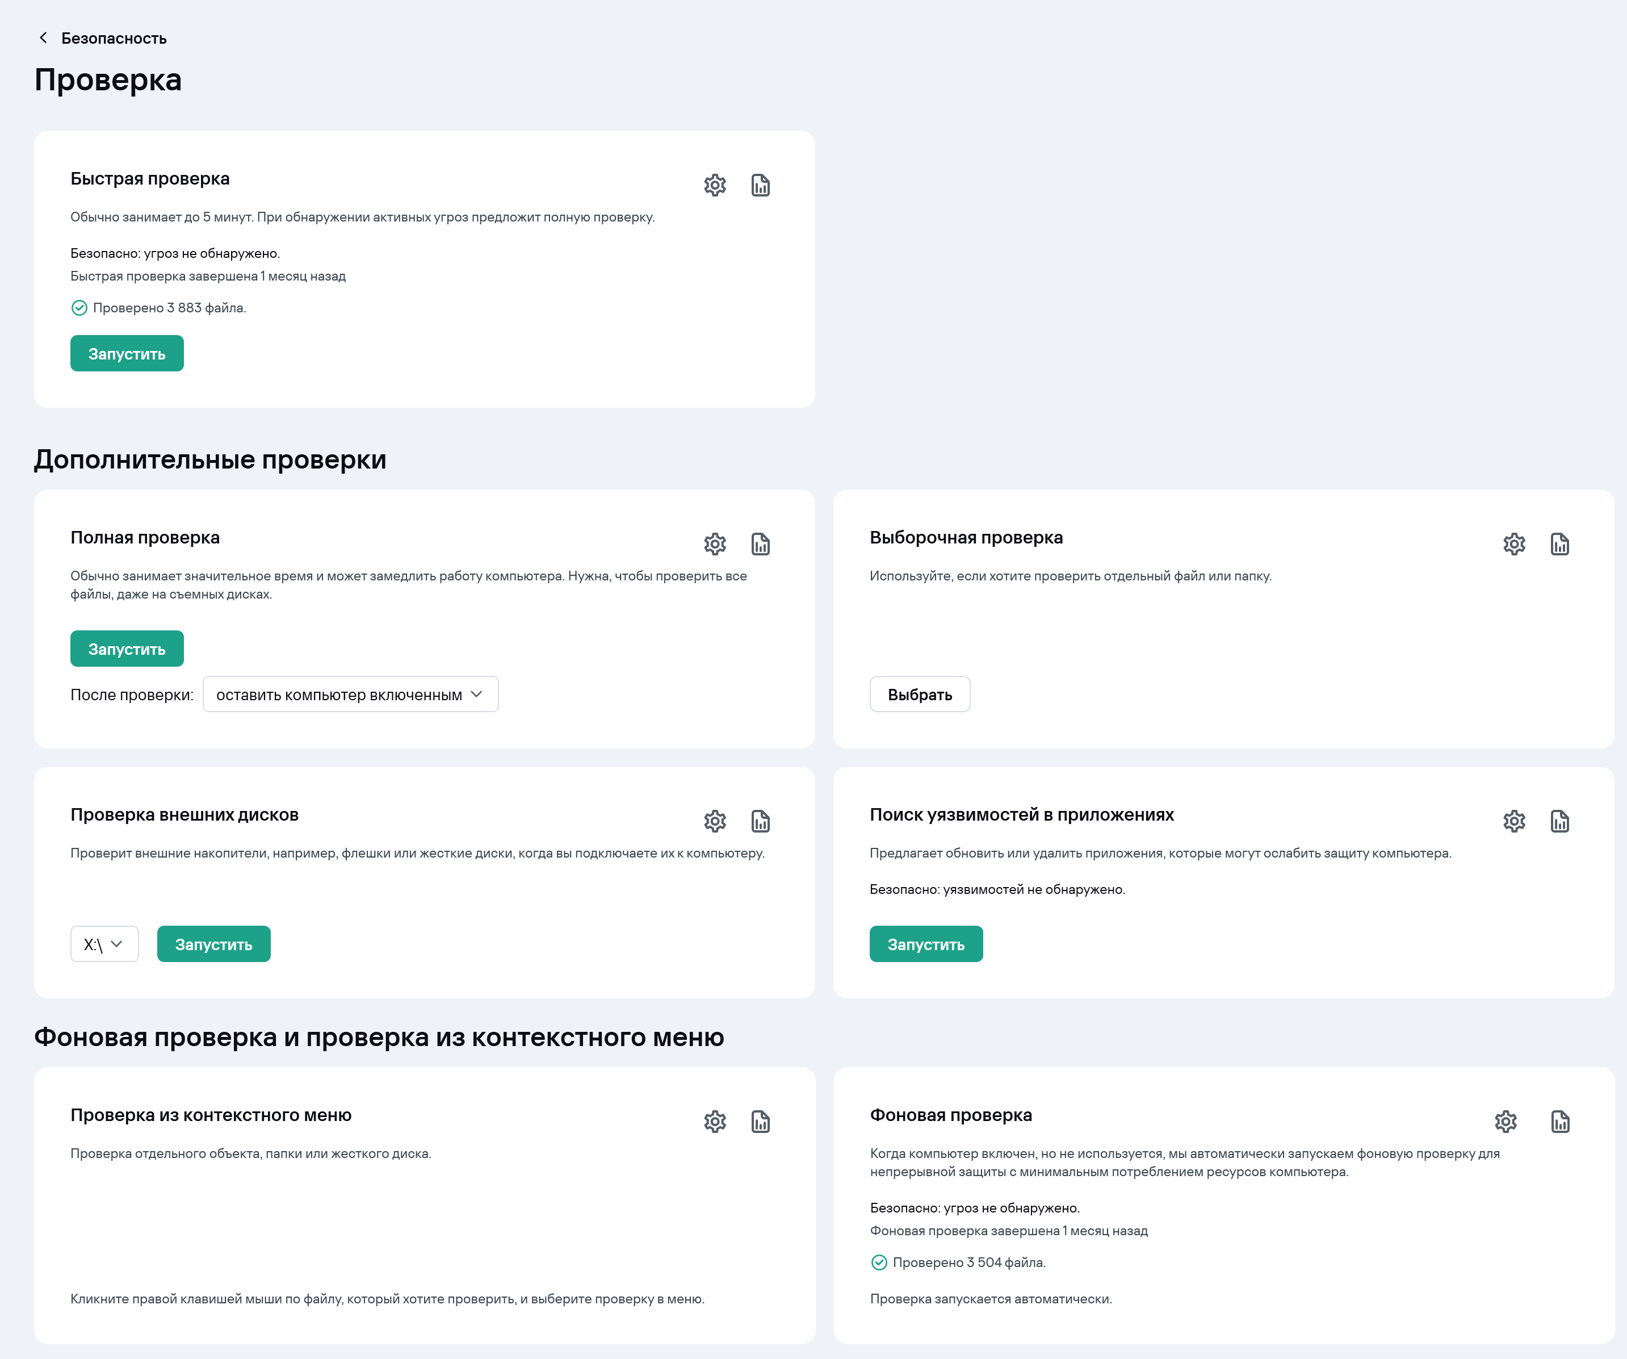
Task: View Full Scan (Полная проверка) report icon
Action: [x=760, y=544]
